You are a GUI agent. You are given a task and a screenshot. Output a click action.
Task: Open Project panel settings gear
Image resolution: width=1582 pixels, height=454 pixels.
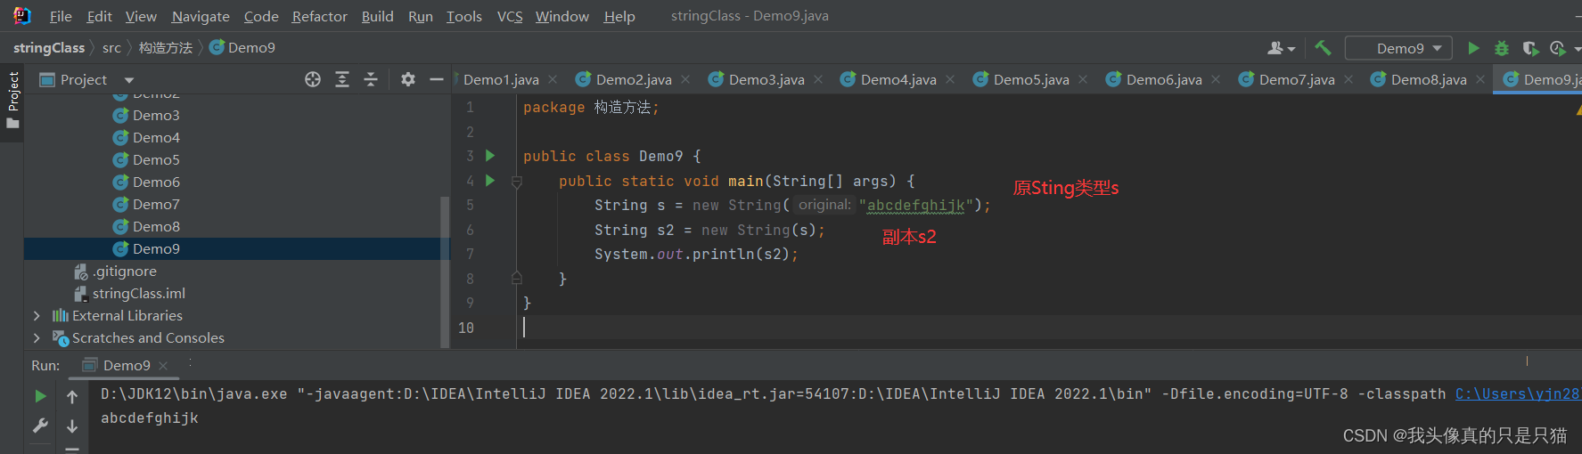(x=408, y=79)
